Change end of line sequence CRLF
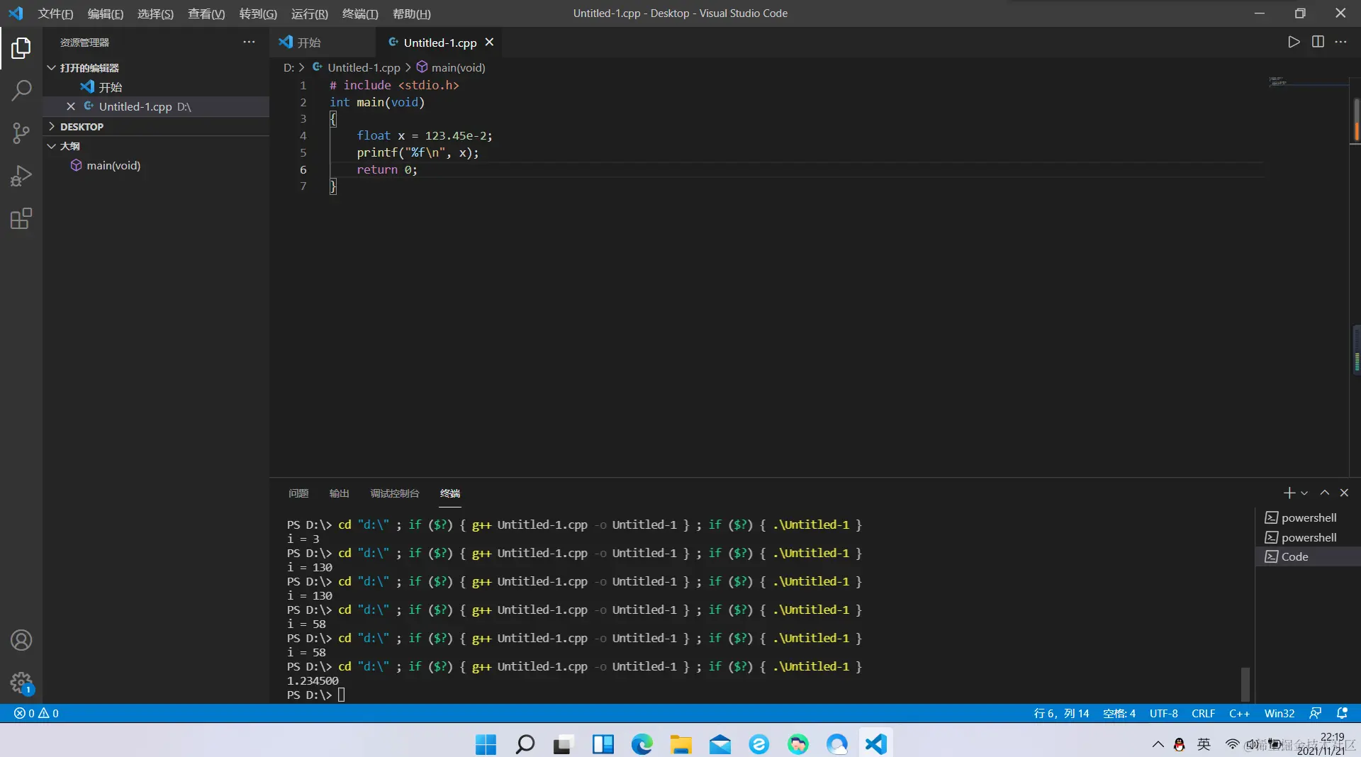Image resolution: width=1361 pixels, height=757 pixels. pyautogui.click(x=1204, y=713)
